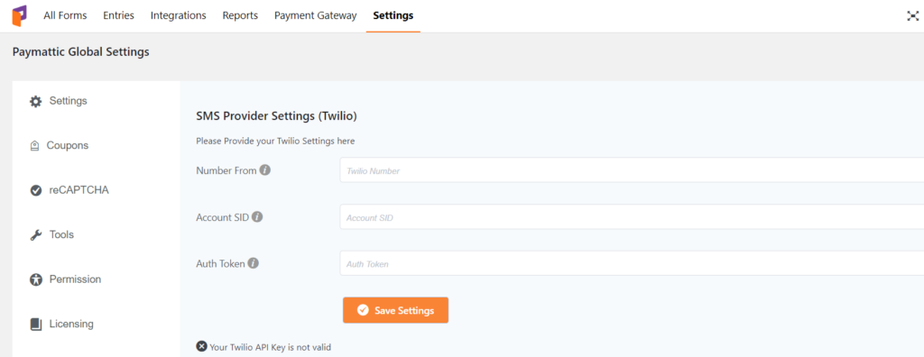Open the Payment Gateway tab

point(315,16)
